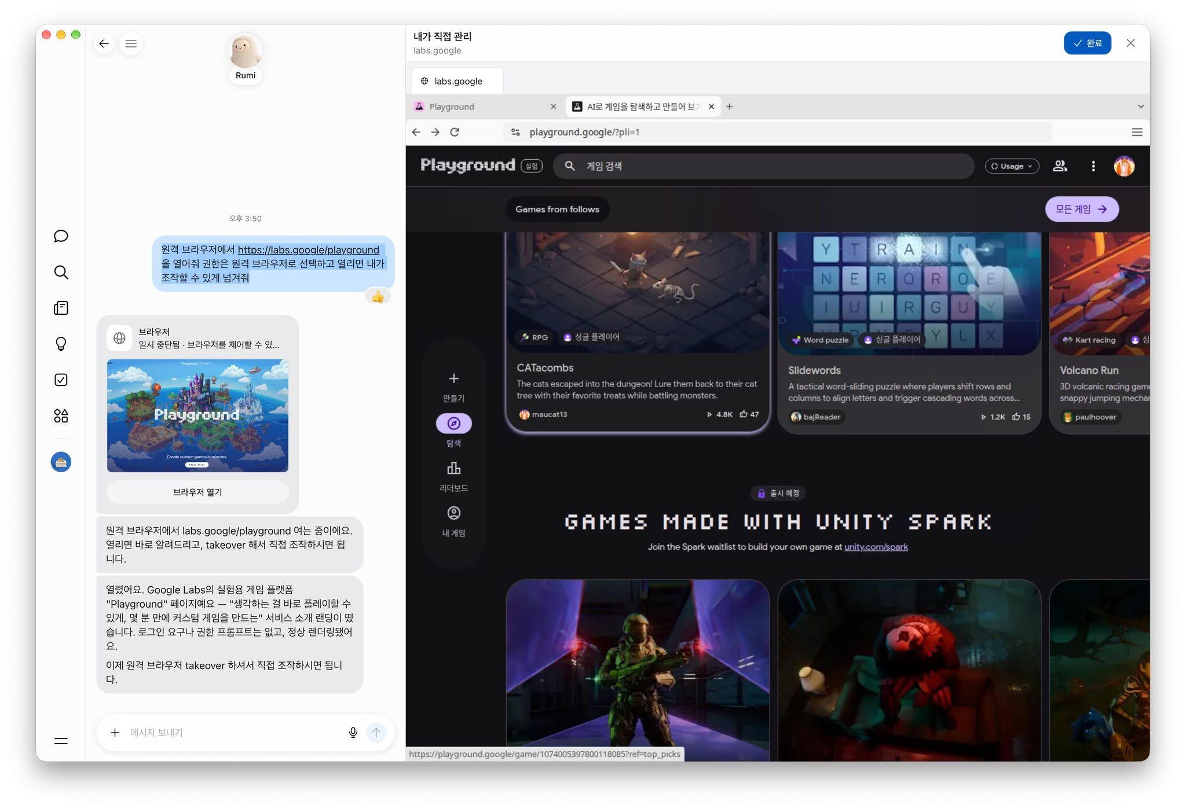Open the checkbox tasks sidebar icon

(x=61, y=380)
